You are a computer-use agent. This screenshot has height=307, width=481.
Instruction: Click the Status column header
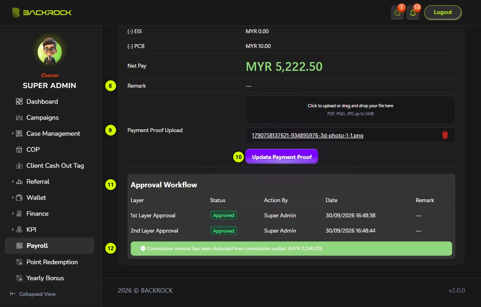point(218,200)
